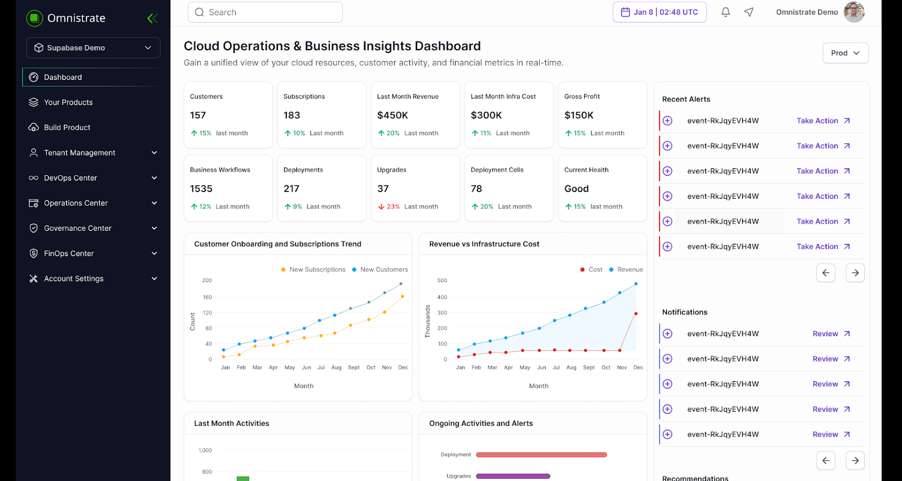Toggle New Subscriptions legend series
This screenshot has height=481, width=902.
(313, 270)
